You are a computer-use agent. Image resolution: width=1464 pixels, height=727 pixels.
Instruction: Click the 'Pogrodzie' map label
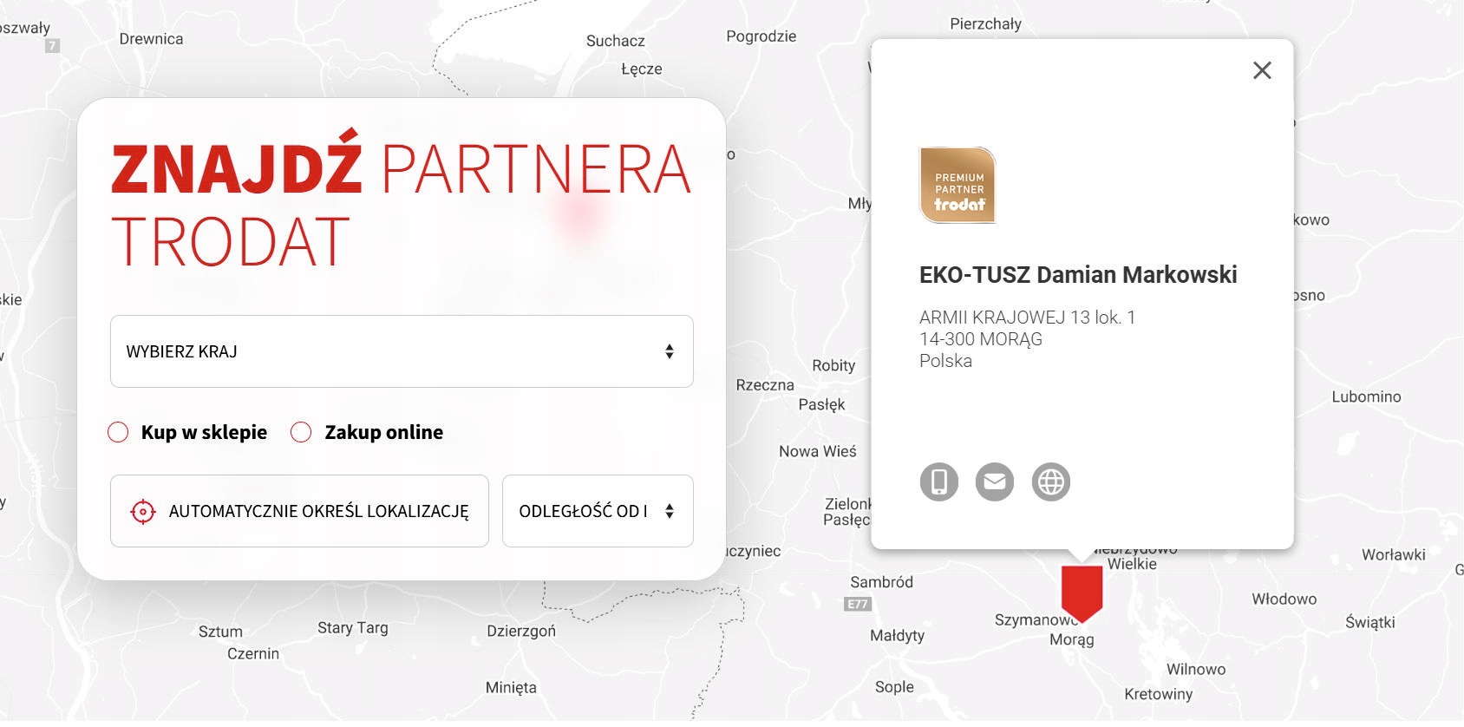761,36
